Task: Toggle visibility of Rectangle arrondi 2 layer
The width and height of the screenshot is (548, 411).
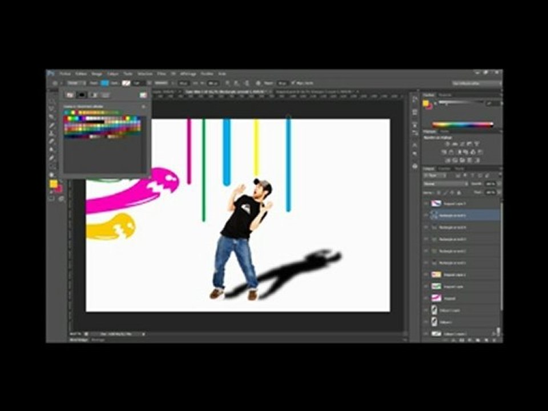Action: click(x=426, y=251)
